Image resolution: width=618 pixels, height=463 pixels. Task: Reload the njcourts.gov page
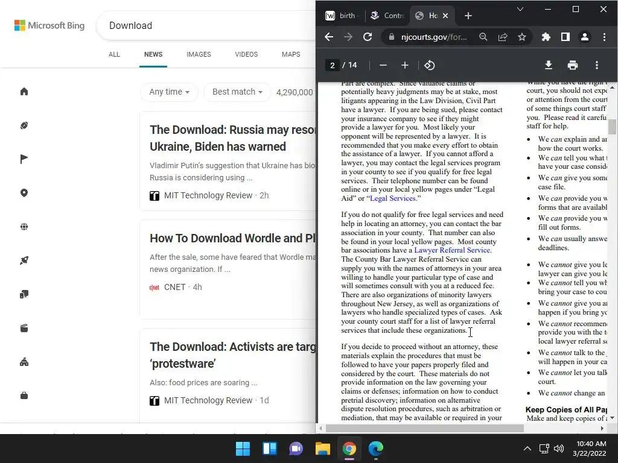tap(368, 37)
